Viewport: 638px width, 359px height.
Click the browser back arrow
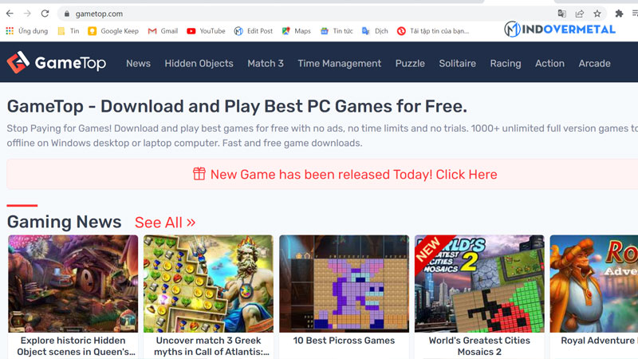pos(10,14)
